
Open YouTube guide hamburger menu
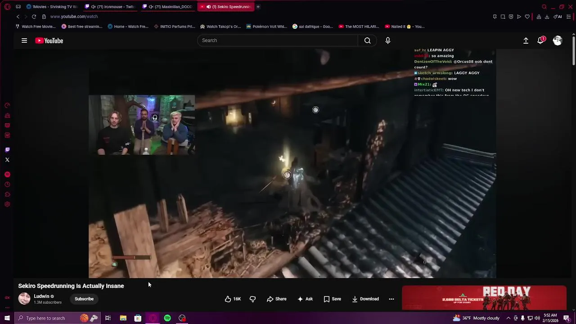[24, 40]
